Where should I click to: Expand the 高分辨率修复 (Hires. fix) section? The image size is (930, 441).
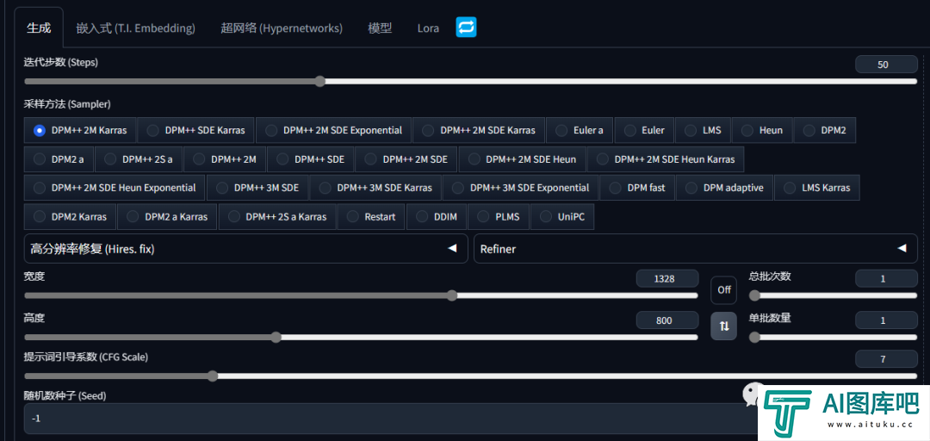coord(245,249)
